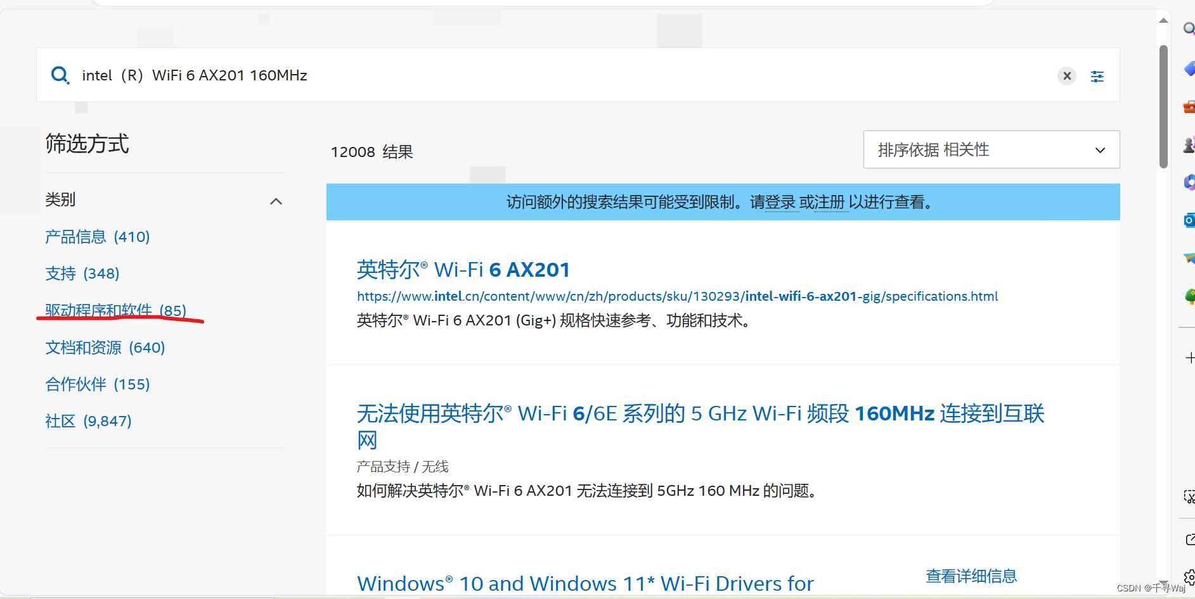The image size is (1195, 599).
Task: Open 无法使用英特尔 Wi-Fi 6/6E 160MHz result
Action: tap(701, 426)
